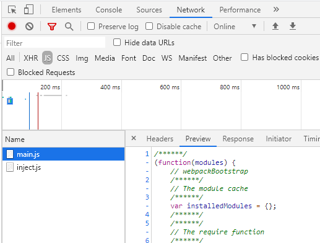Activate the inspect element picker icon
The width and height of the screenshot is (320, 243).
click(12, 10)
